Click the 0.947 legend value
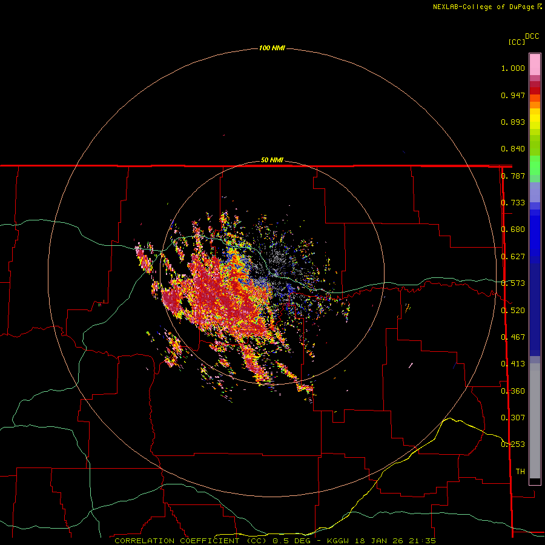Image resolution: width=545 pixels, height=545 pixels. pyautogui.click(x=513, y=95)
